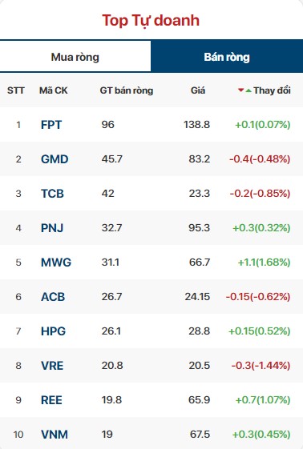Image resolution: width=303 pixels, height=449 pixels.
Task: Open the GMD stock link
Action: pos(55,159)
